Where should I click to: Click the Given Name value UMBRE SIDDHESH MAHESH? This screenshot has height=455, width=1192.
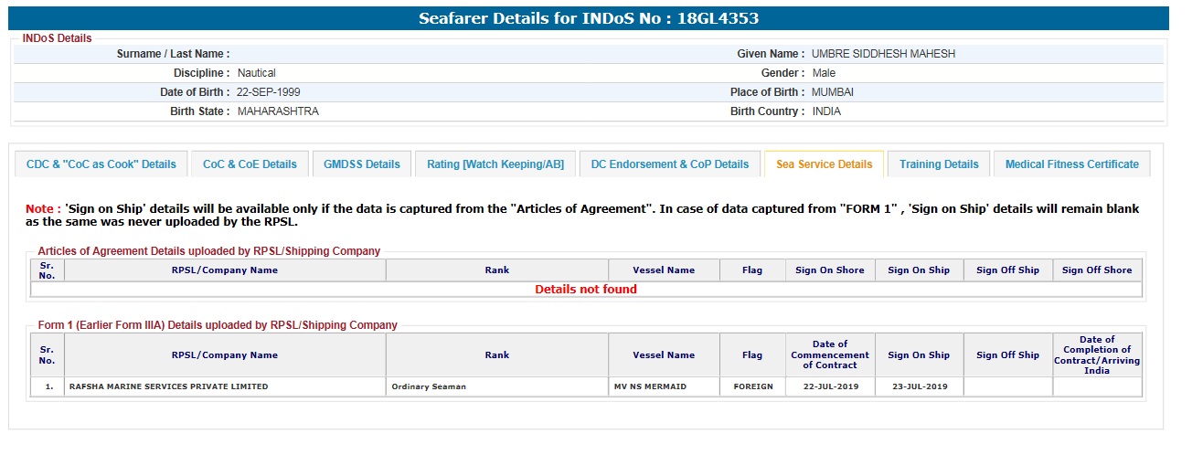pos(883,54)
